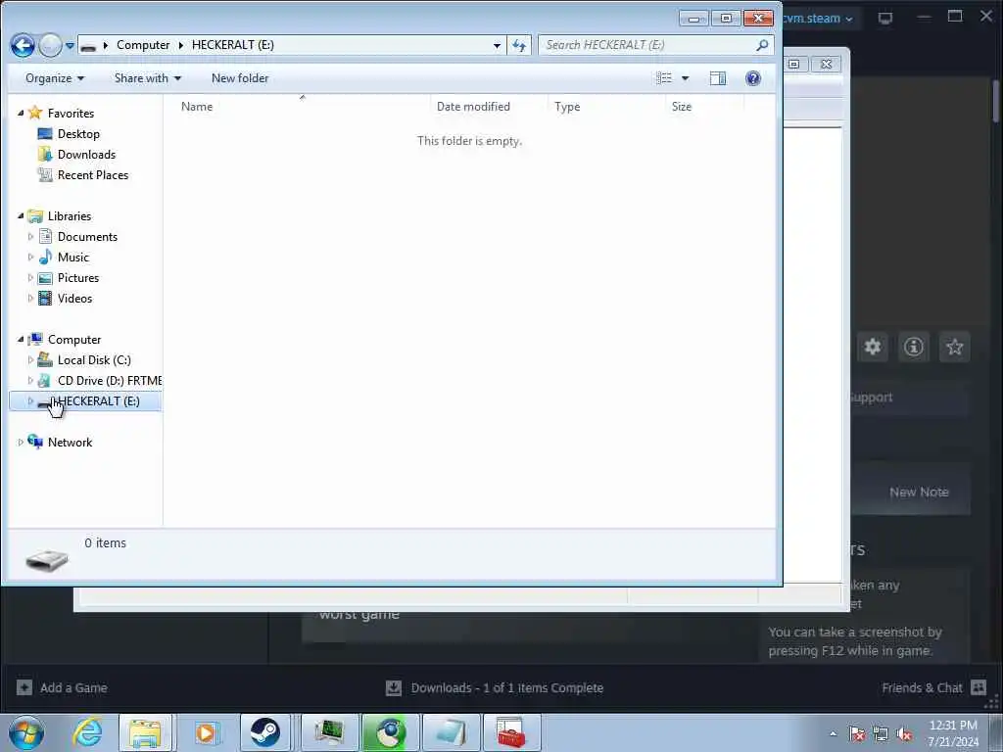
Task: Launch Internet Explorer from the taskbar
Action: click(x=87, y=732)
